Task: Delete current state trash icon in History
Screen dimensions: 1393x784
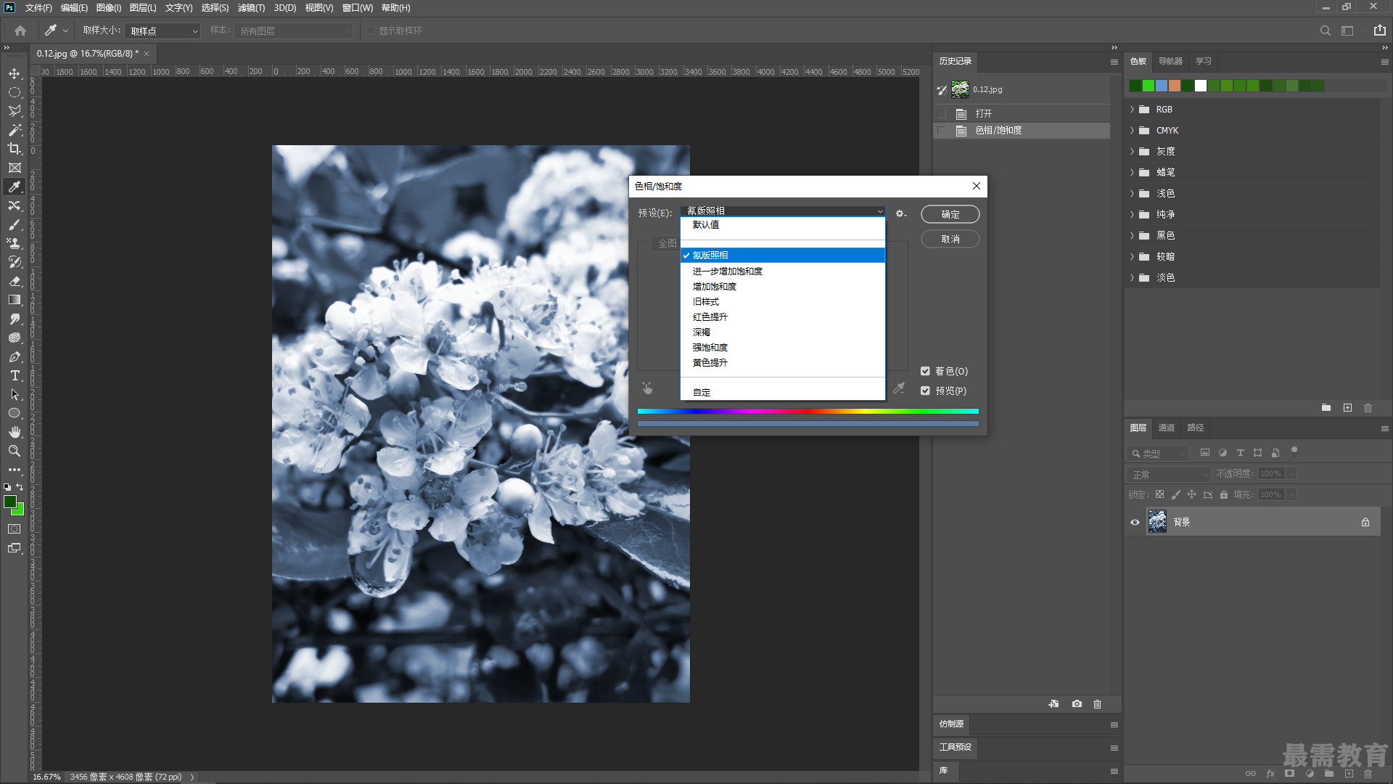Action: click(x=1097, y=703)
